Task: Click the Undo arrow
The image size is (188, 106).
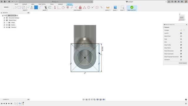Action: 12,1
